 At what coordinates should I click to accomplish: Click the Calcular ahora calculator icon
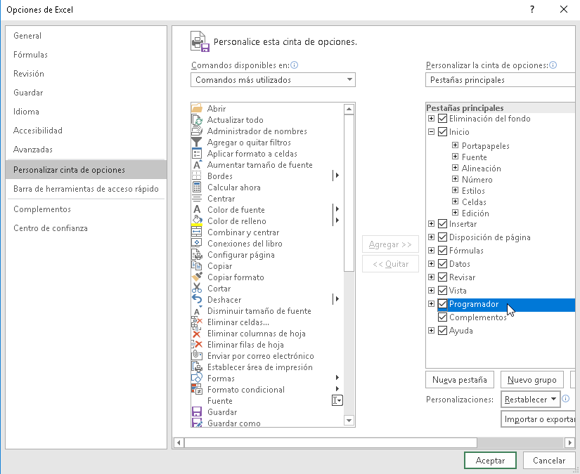[x=197, y=187]
